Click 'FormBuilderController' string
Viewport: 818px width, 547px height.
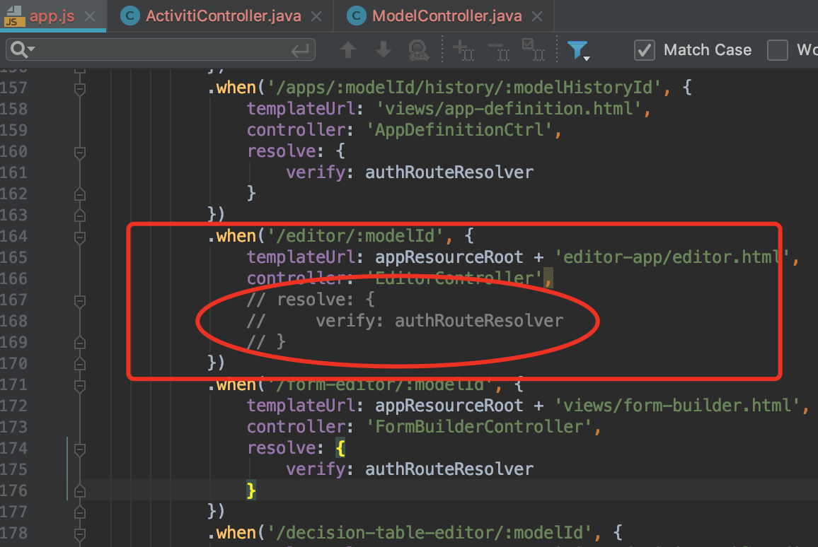pyautogui.click(x=479, y=427)
